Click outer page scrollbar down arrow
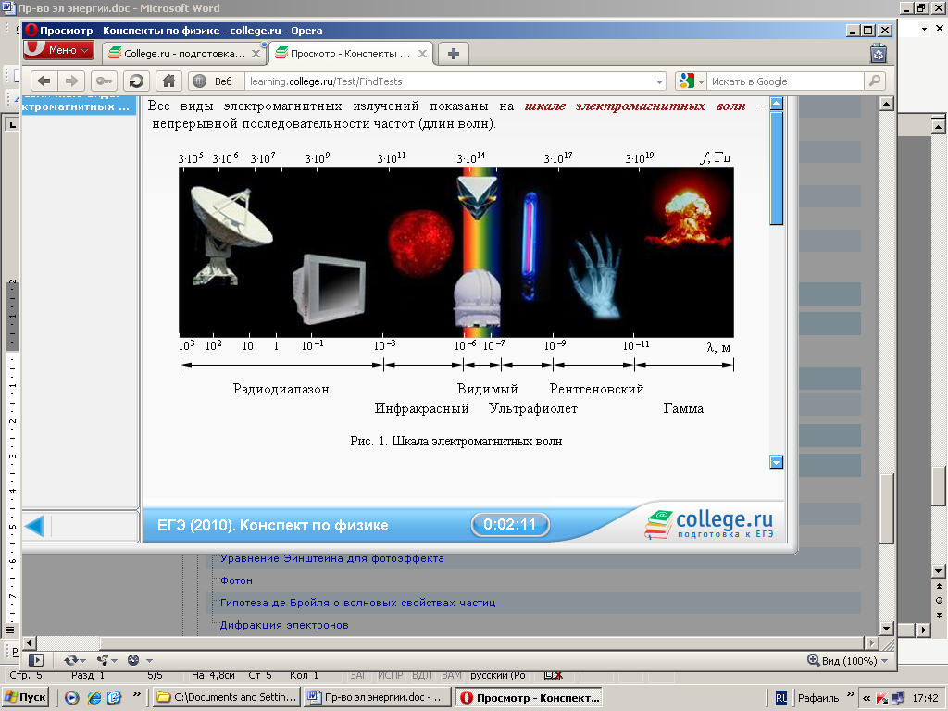 click(x=886, y=629)
